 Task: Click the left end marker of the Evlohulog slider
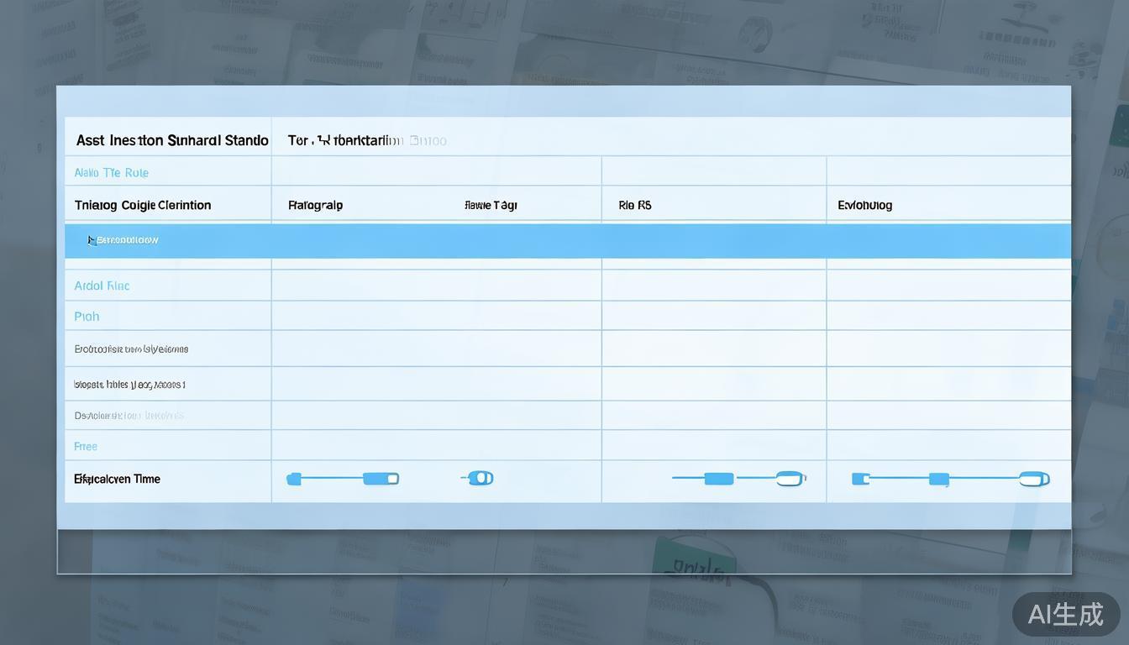tap(859, 479)
